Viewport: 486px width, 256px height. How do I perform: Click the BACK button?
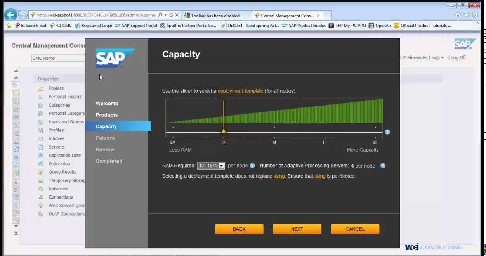(239, 229)
